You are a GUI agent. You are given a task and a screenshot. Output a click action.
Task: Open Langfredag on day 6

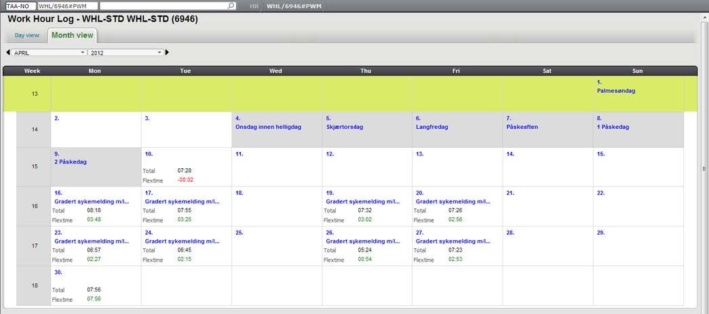pyautogui.click(x=432, y=127)
